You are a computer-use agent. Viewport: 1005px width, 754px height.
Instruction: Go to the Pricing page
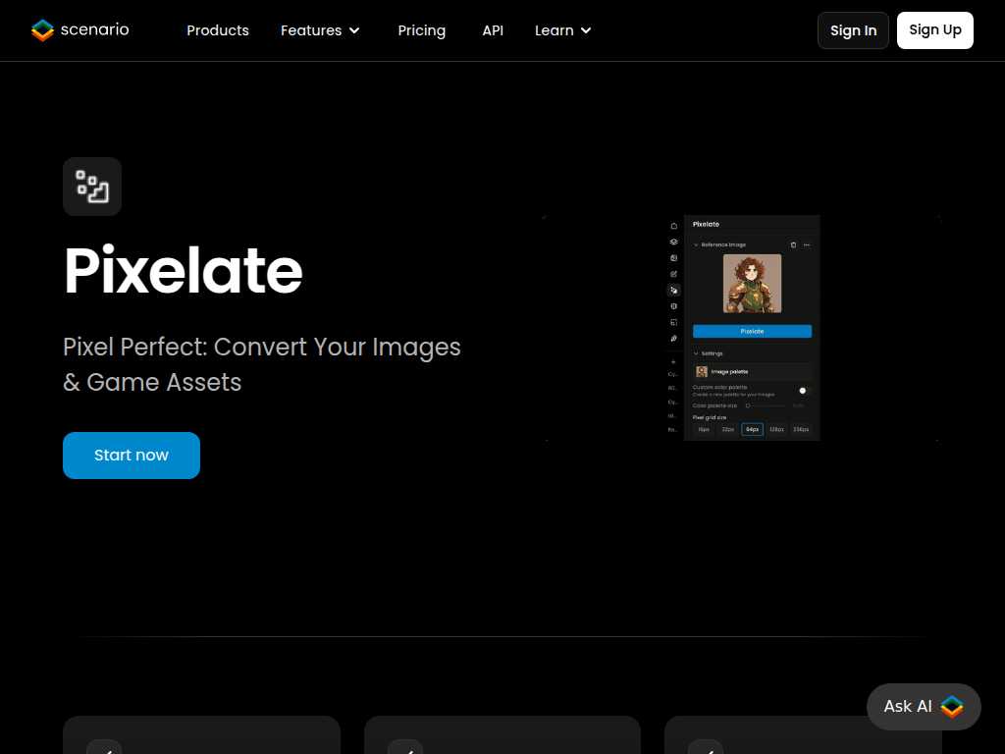[x=421, y=30]
